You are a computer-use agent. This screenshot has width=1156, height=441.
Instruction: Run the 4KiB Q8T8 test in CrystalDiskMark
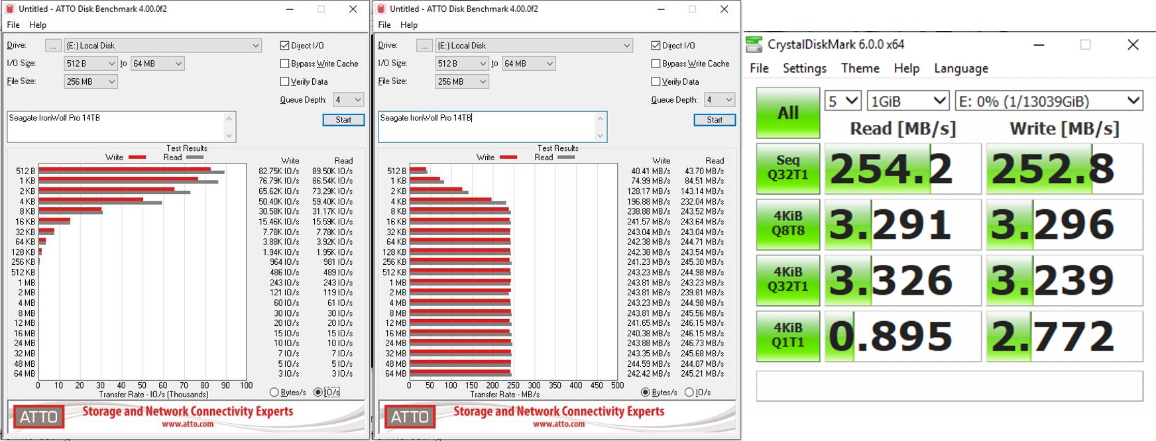pos(788,224)
